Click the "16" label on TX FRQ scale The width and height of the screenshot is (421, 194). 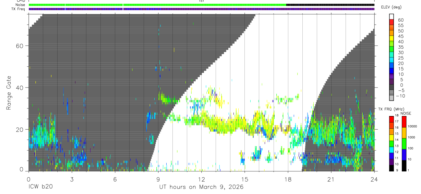click(x=397, y=128)
